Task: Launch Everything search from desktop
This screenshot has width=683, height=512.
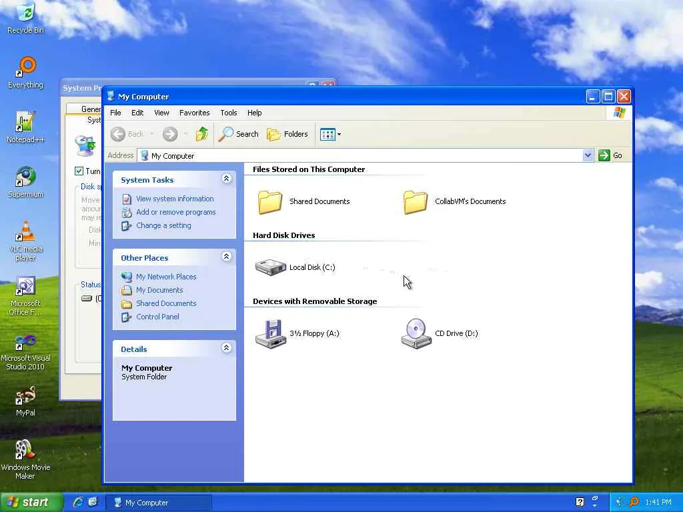Action: pyautogui.click(x=25, y=73)
